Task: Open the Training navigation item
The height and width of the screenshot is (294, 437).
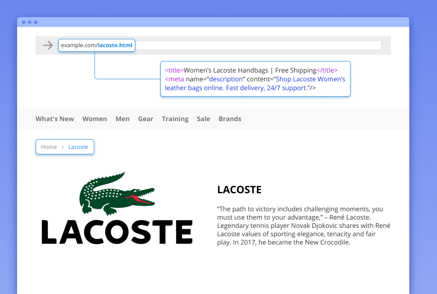Action: coord(175,119)
